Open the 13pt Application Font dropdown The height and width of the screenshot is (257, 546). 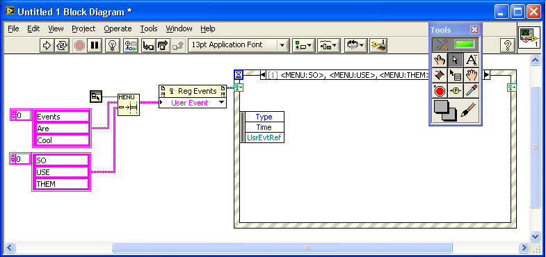[x=282, y=45]
